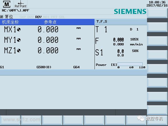Toggle the DRY dry-run indicator
Viewport: 168px width, 126px height.
click(x=30, y=17)
